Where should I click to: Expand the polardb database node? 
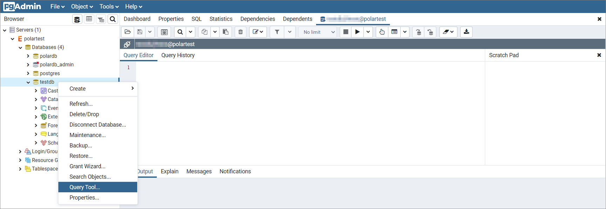[x=28, y=56]
